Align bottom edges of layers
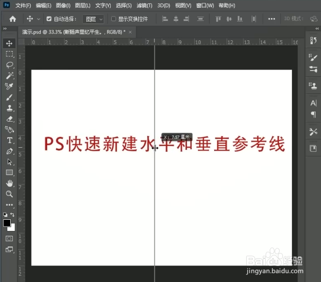Image resolution: width=321 pixels, height=282 pixels. click(x=239, y=19)
